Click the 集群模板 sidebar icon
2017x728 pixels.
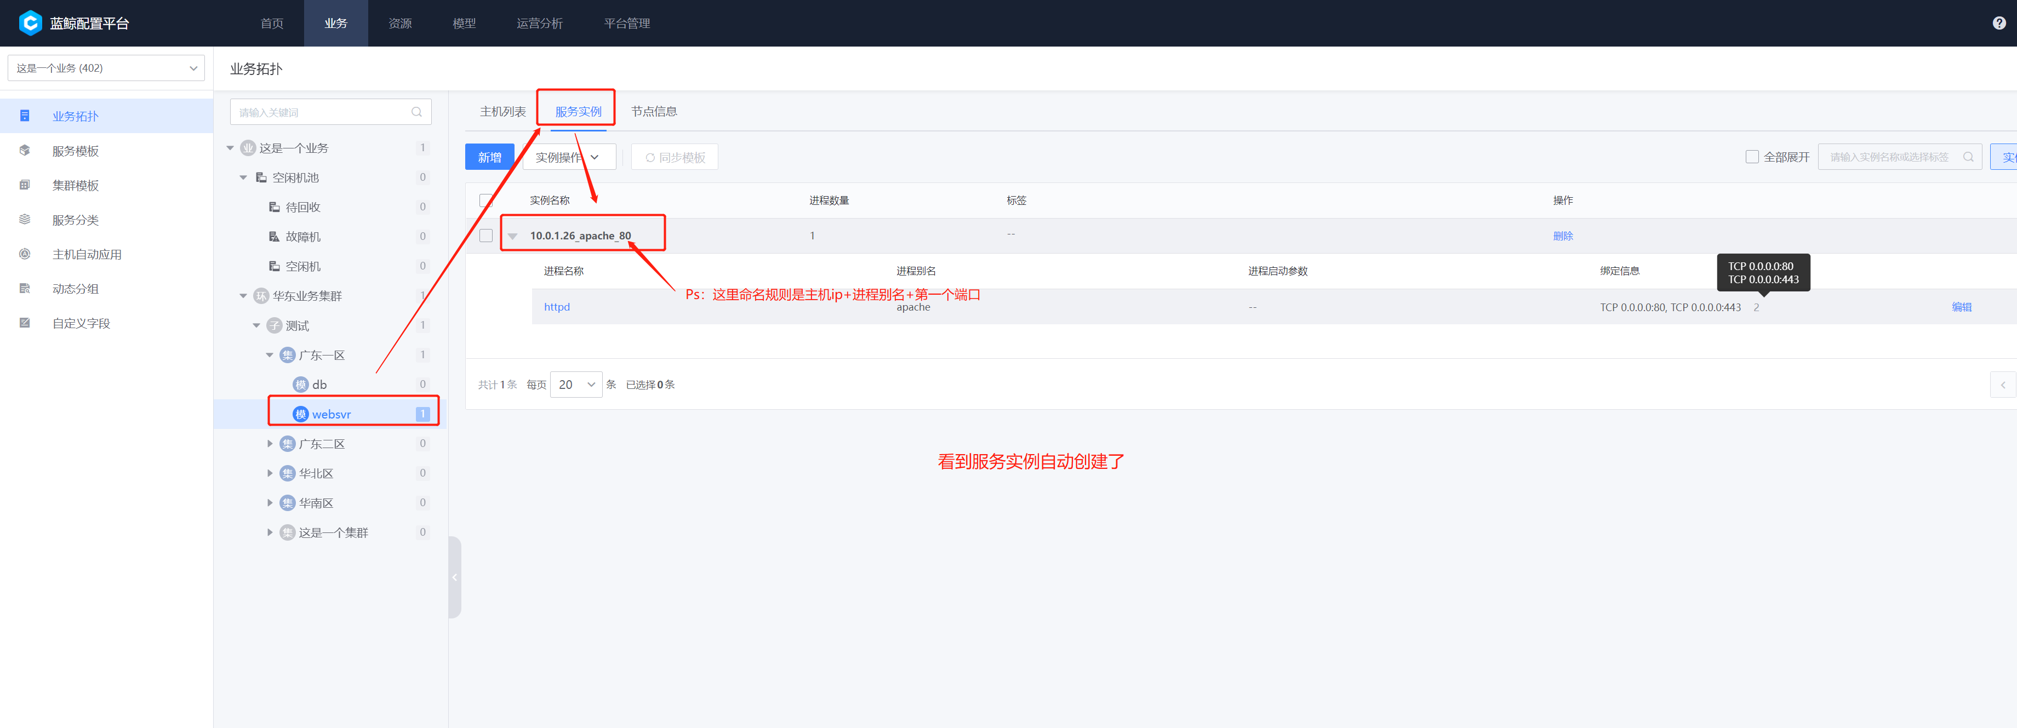tap(25, 185)
